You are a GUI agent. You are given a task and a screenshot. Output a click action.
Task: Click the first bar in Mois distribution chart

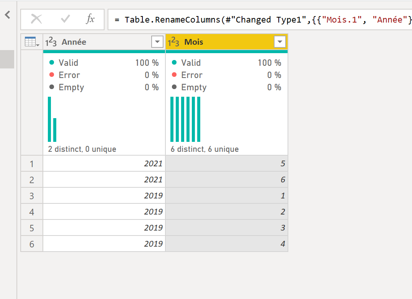pos(172,119)
